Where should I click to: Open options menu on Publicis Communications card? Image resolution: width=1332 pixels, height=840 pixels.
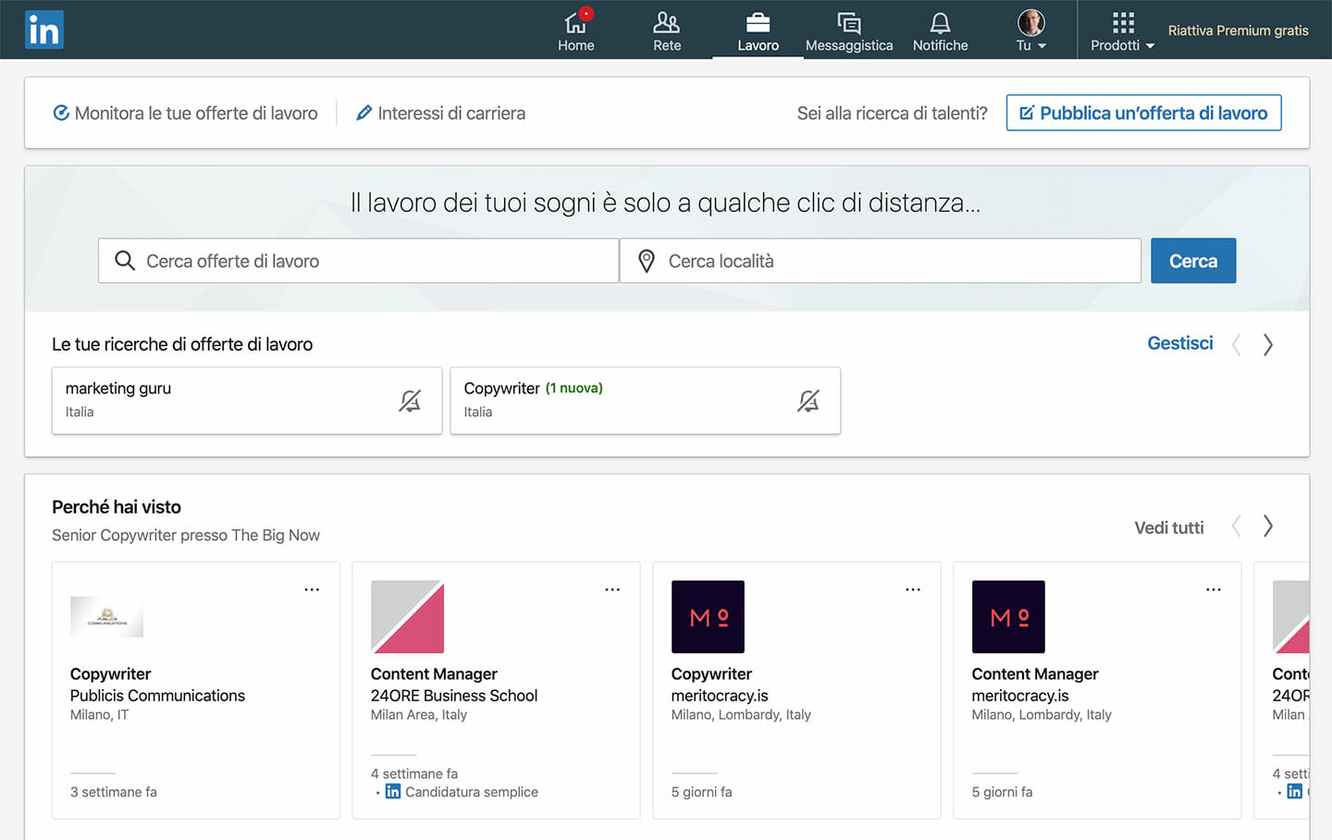[x=312, y=589]
